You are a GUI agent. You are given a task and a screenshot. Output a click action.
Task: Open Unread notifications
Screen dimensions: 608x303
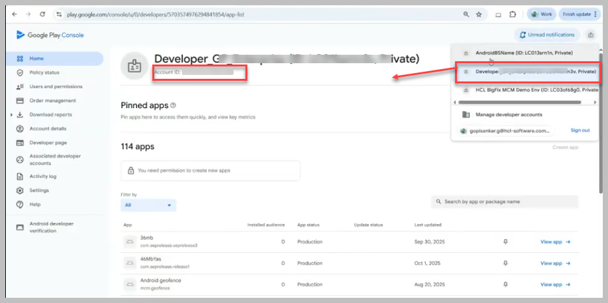point(547,35)
